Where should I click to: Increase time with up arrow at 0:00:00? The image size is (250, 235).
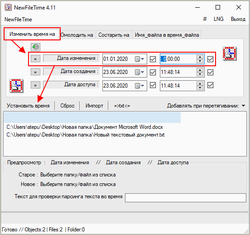pyautogui.click(x=200, y=57)
